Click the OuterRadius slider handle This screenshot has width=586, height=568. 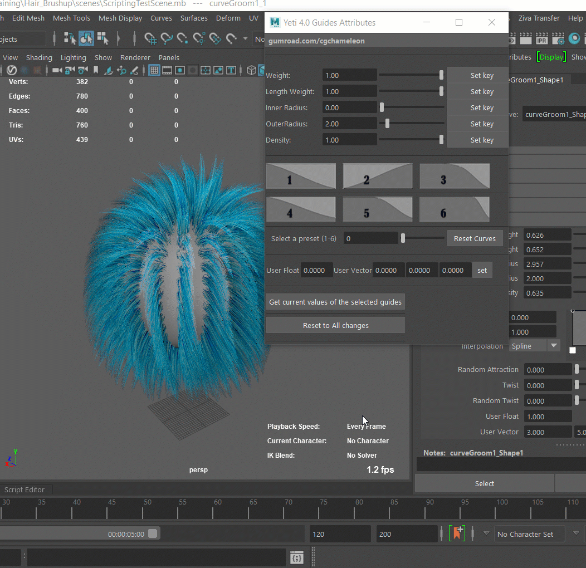click(388, 123)
